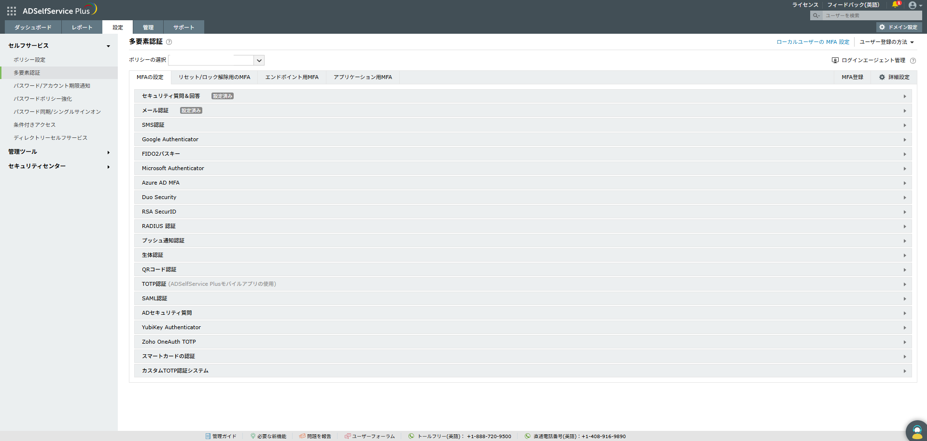Click the gear icon of 詳細設定
Image resolution: width=927 pixels, height=441 pixels.
point(882,77)
